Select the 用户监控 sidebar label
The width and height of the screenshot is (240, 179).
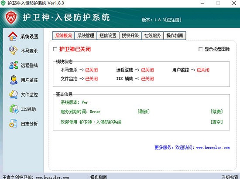pos(29,80)
